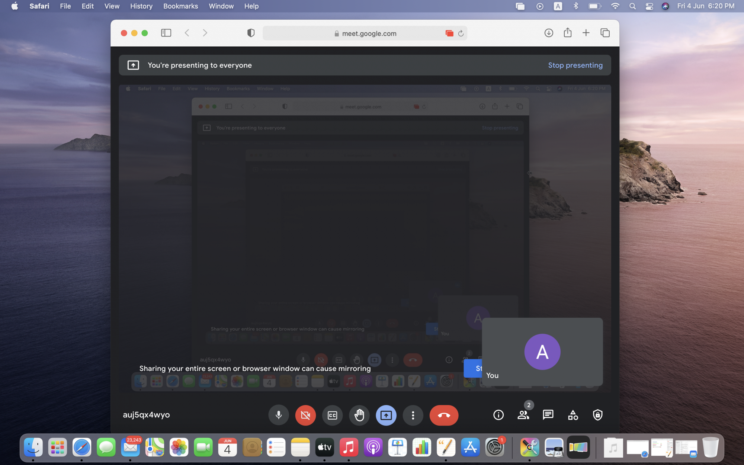This screenshot has height=465, width=744.
Task: Open Safari's History menu
Action: 141,6
